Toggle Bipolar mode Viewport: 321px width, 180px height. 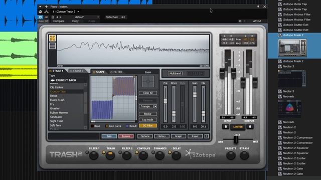[x=148, y=114]
